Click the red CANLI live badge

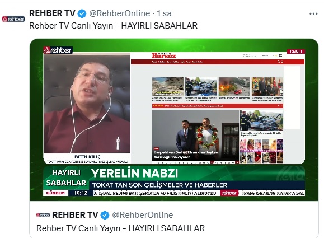tap(295, 52)
